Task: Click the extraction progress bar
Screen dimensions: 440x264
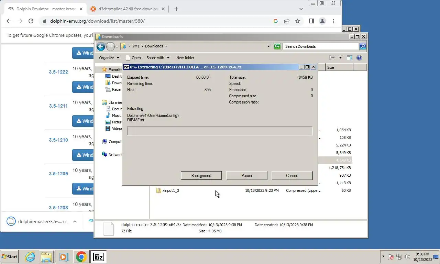Action: click(x=220, y=131)
